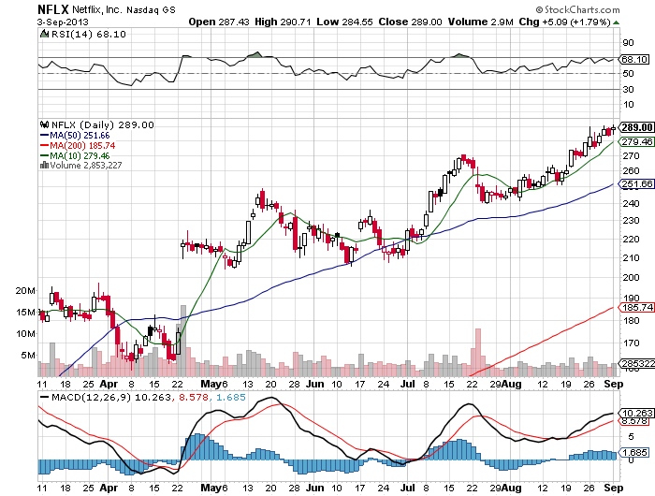This screenshot has height=496, width=655.
Task: Click the price axis label 200
Action: [x=631, y=277]
